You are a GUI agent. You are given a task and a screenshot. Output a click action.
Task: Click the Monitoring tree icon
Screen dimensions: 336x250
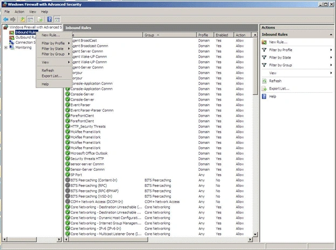(11, 47)
